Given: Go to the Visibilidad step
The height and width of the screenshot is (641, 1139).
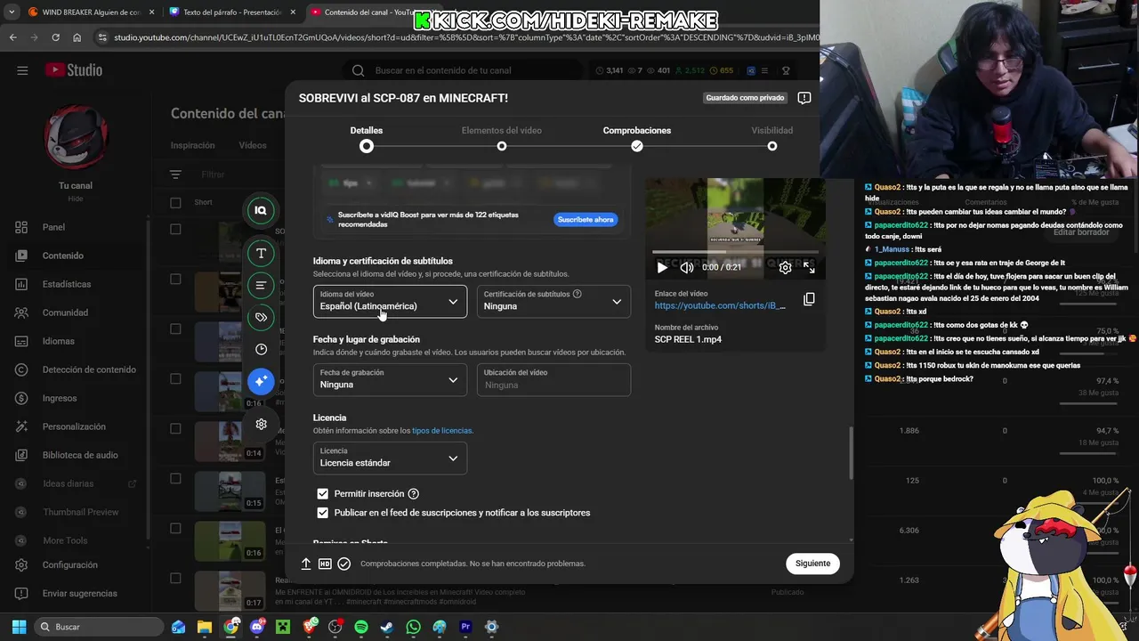Looking at the screenshot, I should click(x=772, y=138).
